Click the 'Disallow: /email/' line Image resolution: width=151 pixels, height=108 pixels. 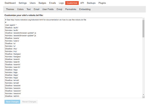tap(12, 80)
